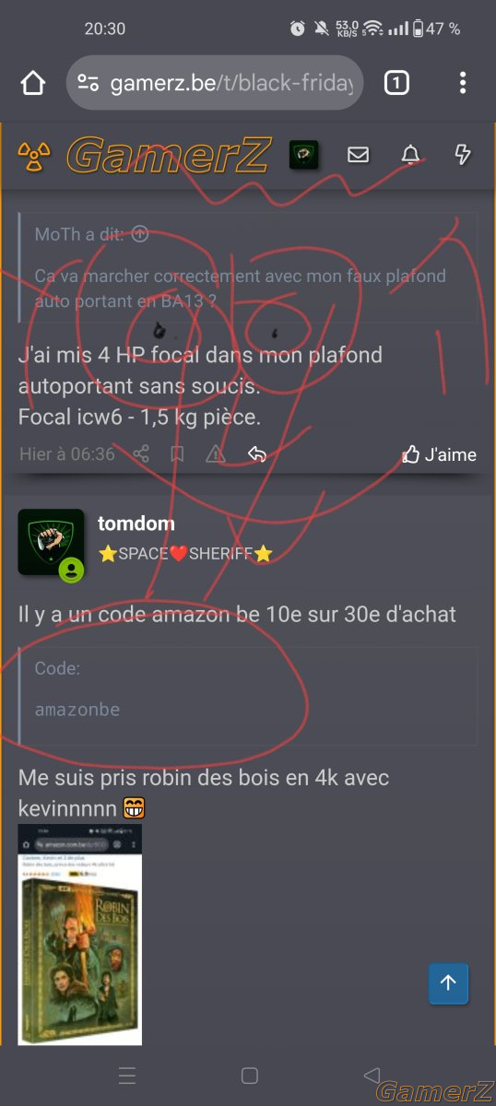Like the post with J'aime button

pyautogui.click(x=440, y=454)
